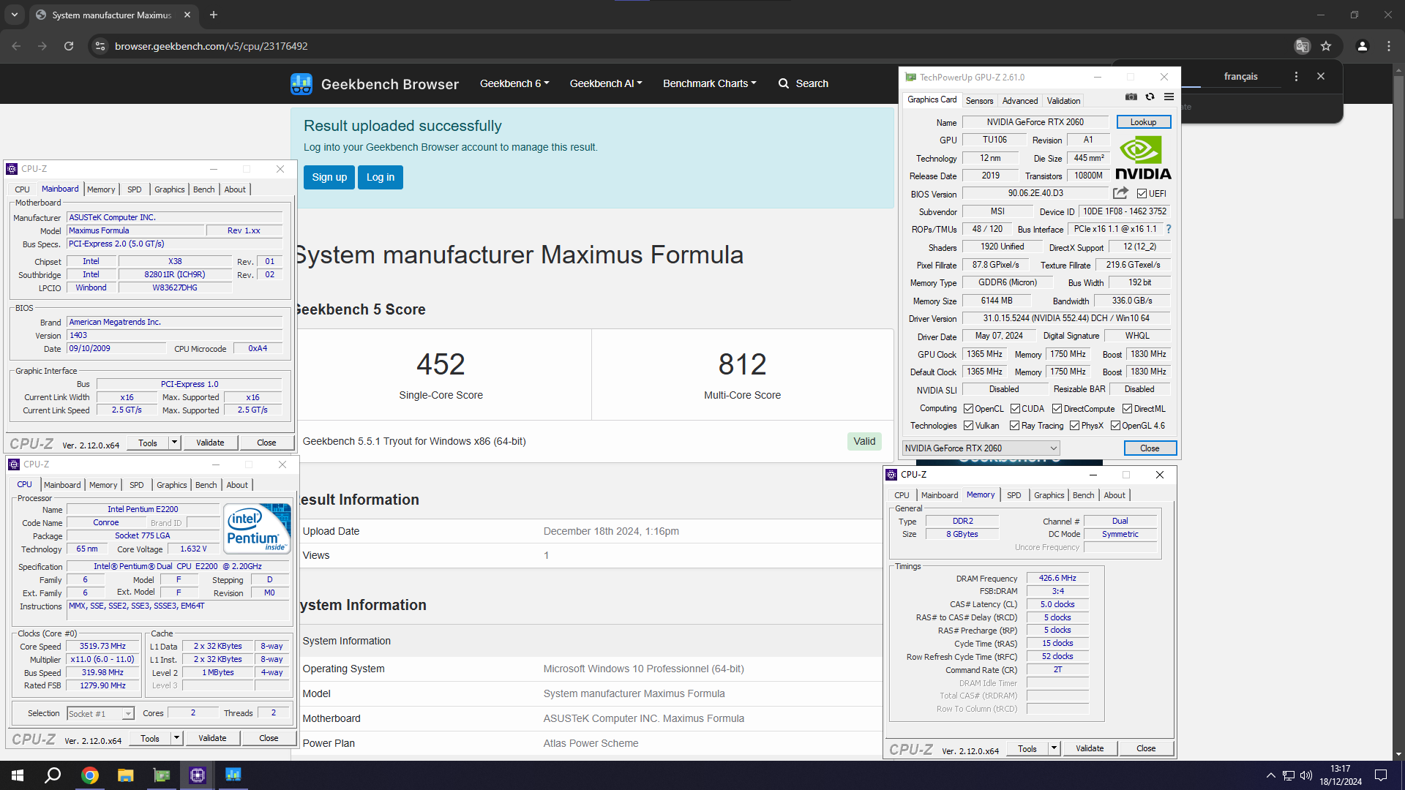
Task: Click the browser address bar URL
Action: point(211,46)
